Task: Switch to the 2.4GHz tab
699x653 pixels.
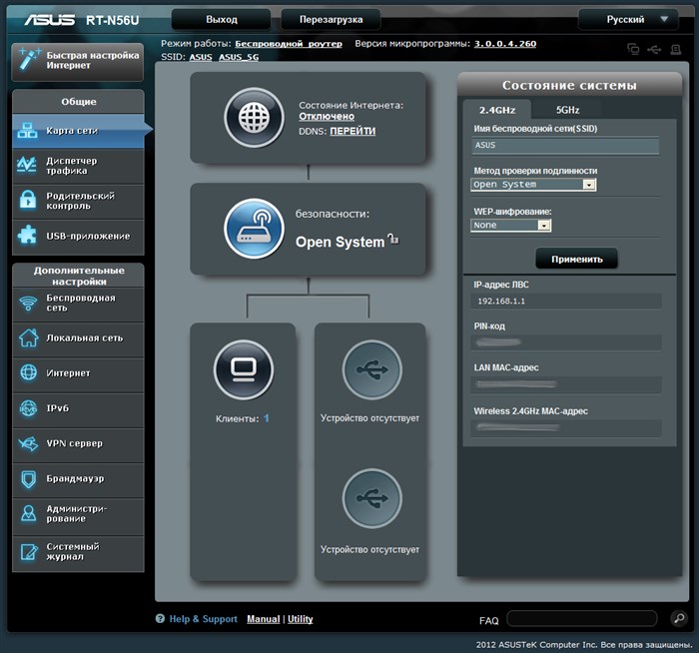Action: [x=497, y=110]
